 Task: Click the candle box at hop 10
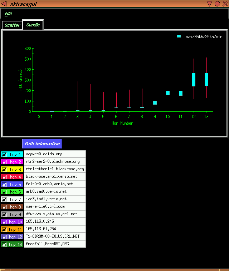tap(168, 93)
